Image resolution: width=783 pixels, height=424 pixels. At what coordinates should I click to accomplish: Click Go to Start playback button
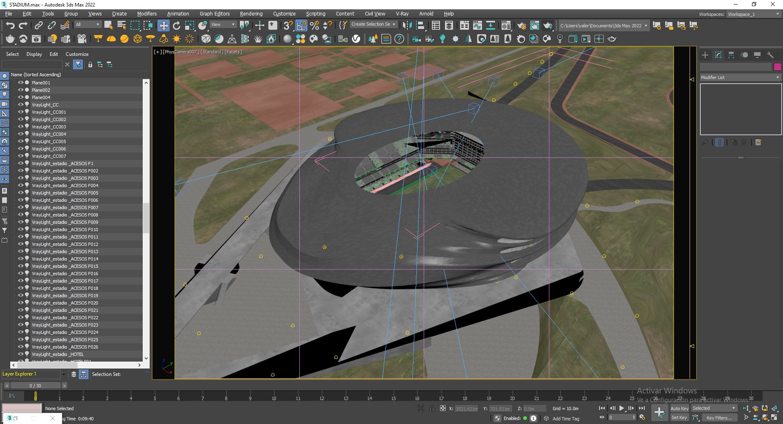pyautogui.click(x=602, y=408)
